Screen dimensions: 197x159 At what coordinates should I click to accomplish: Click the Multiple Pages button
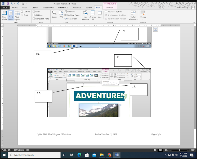(x=72, y=15)
